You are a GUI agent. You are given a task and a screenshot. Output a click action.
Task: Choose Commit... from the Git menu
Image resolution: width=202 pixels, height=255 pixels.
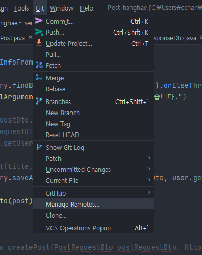(x=94, y=22)
